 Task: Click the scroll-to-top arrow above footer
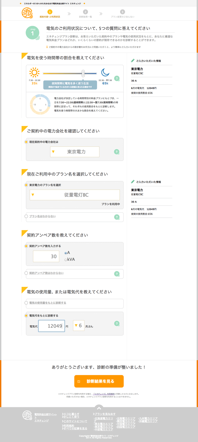[x=99, y=408]
